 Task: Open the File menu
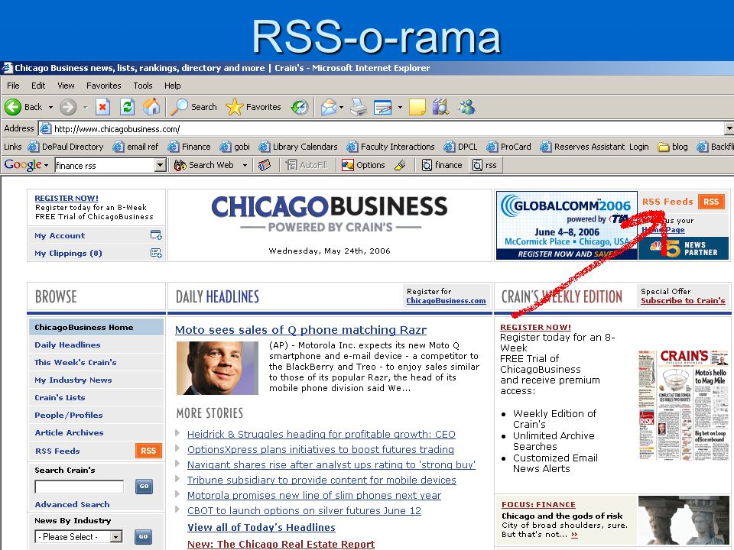coord(13,86)
